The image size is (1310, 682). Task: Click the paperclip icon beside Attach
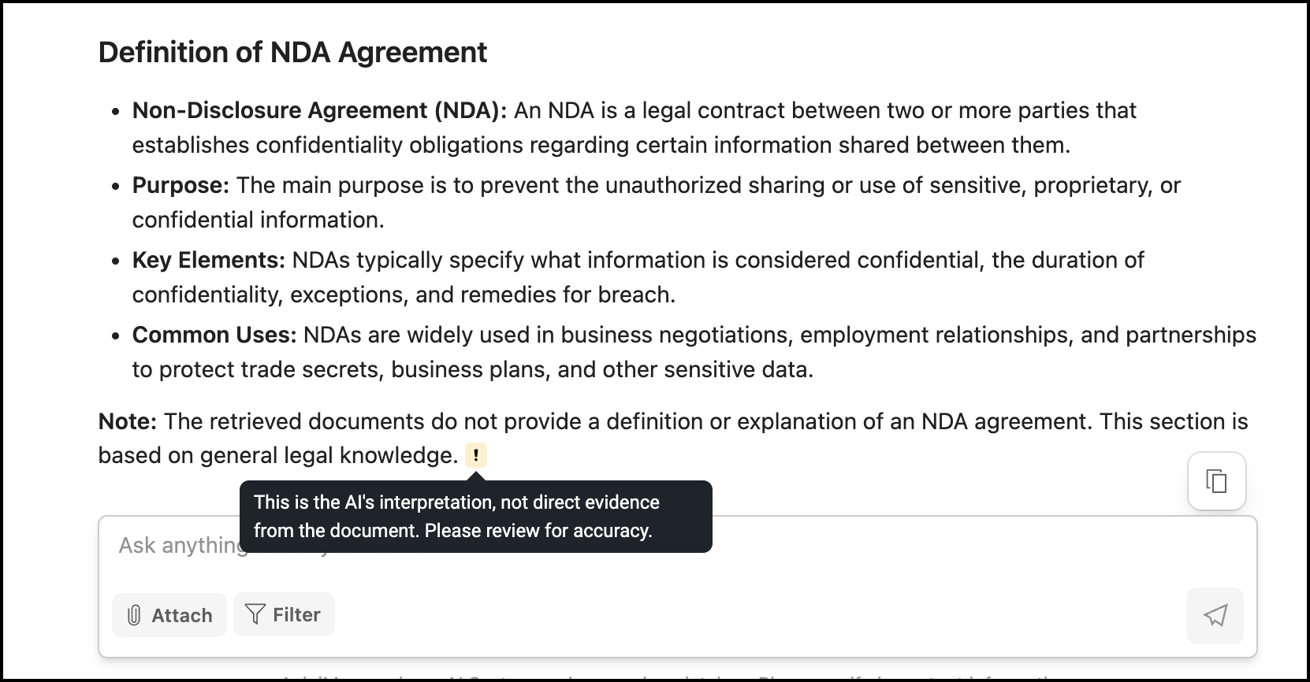point(135,615)
